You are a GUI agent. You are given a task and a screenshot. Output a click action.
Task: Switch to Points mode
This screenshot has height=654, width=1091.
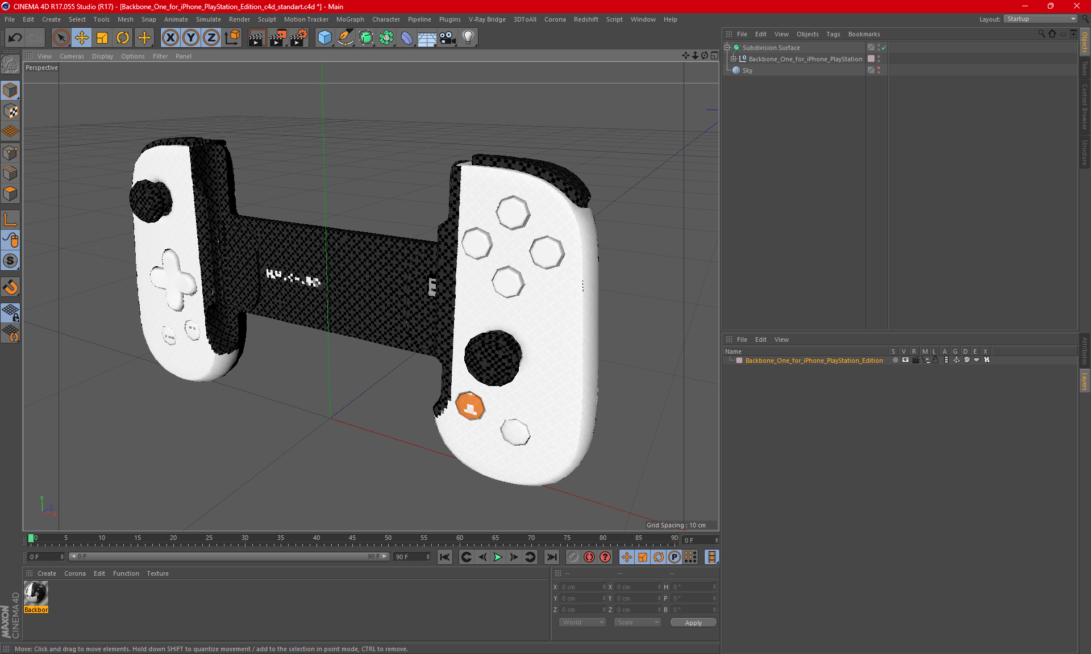(11, 153)
